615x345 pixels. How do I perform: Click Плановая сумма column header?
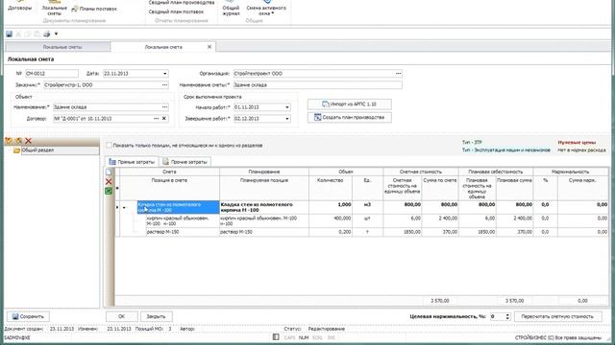515,188
